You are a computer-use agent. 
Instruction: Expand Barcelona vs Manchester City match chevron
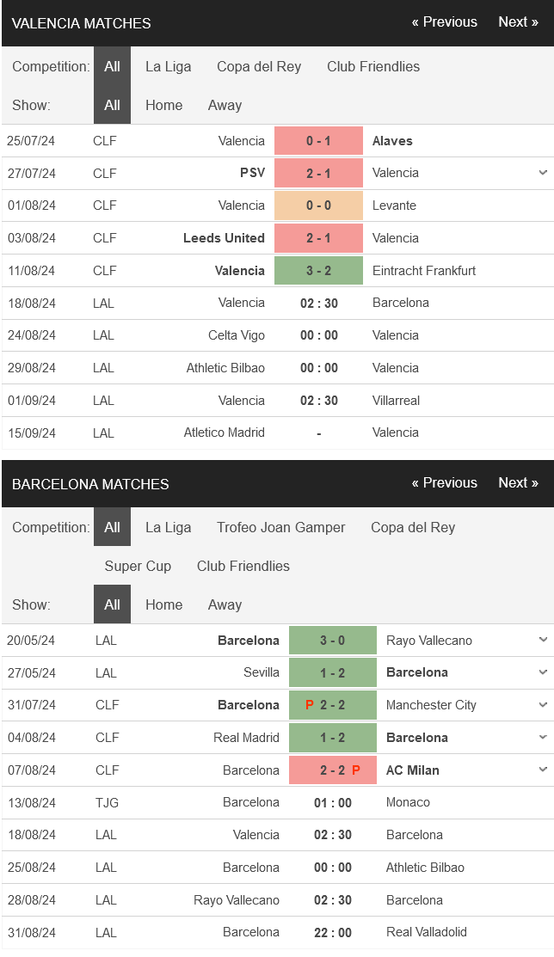(x=543, y=704)
